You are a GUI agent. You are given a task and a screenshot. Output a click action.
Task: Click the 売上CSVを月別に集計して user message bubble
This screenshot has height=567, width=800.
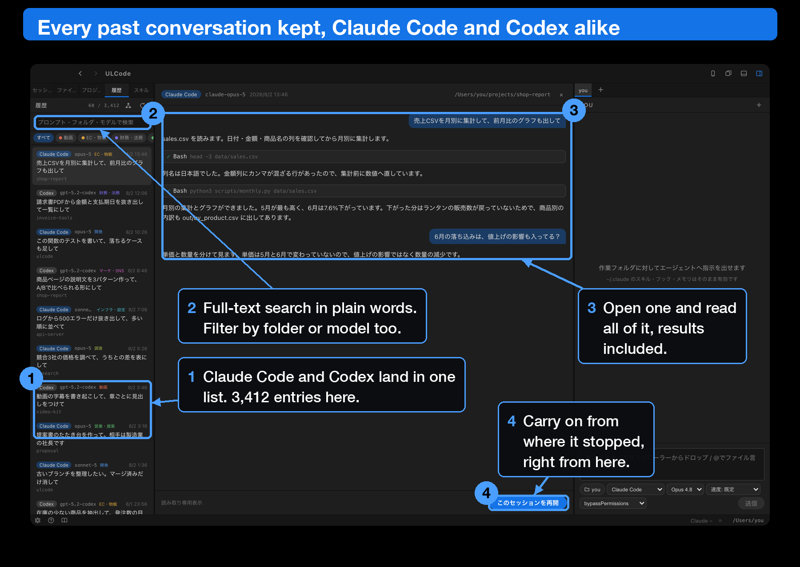[487, 121]
